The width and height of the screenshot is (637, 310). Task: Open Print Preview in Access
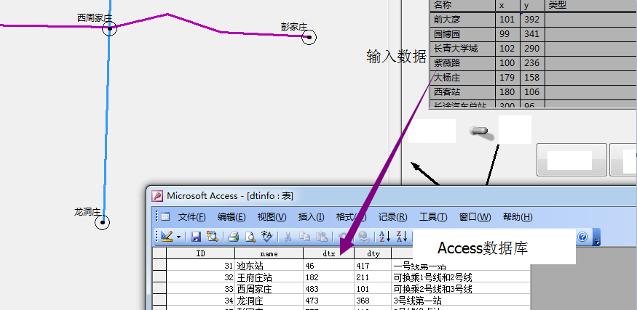[x=250, y=237]
